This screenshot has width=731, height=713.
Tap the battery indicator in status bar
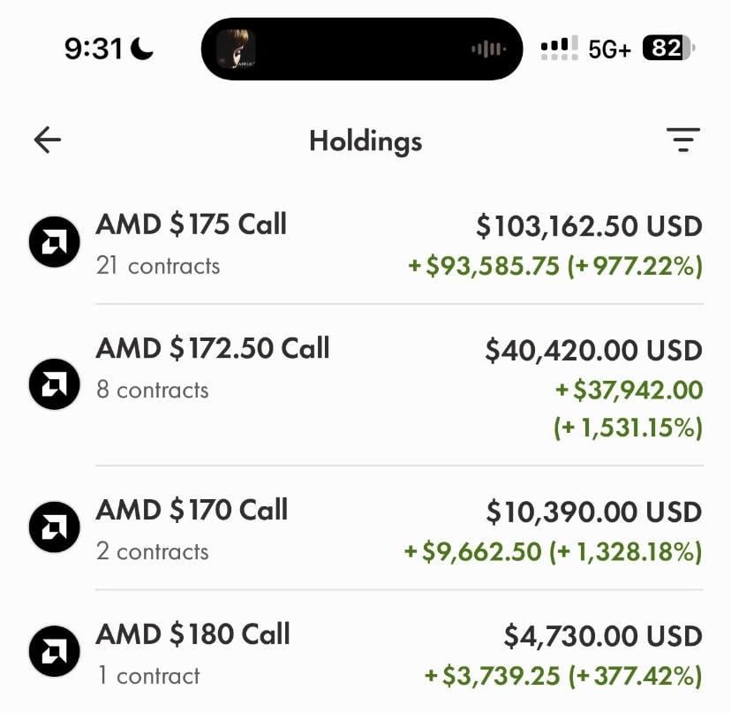click(669, 49)
